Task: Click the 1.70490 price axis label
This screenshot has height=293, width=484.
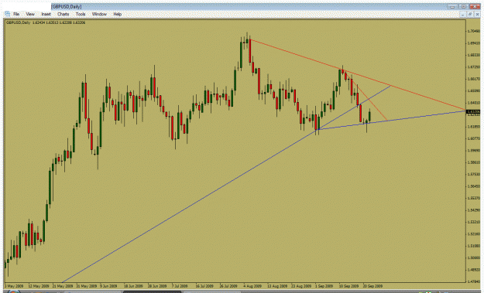Action: tap(474, 31)
